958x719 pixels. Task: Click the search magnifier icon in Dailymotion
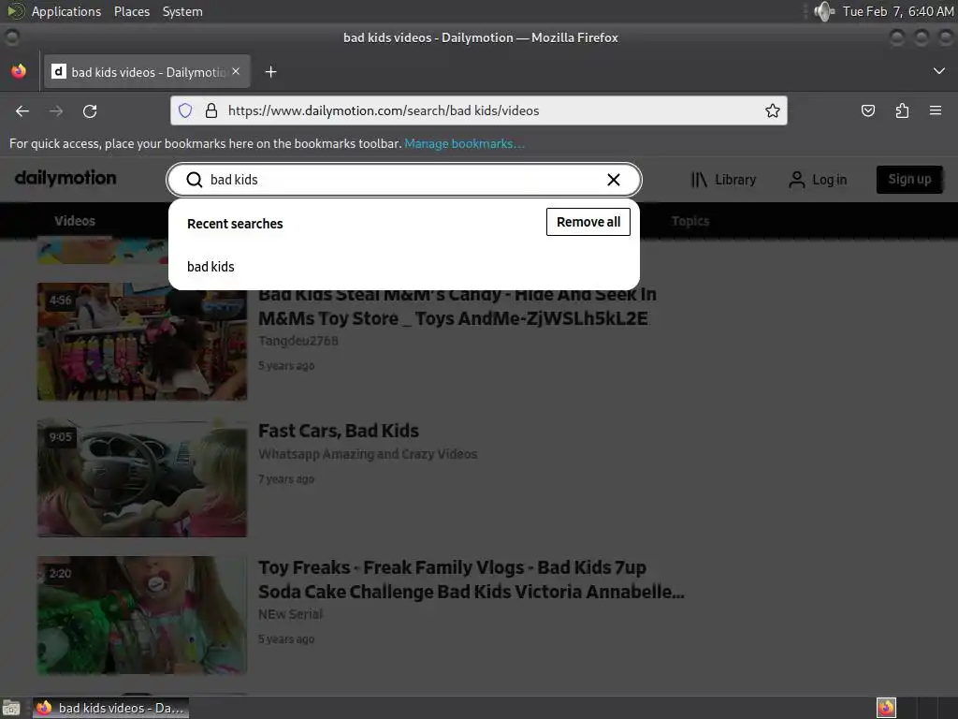tap(195, 180)
